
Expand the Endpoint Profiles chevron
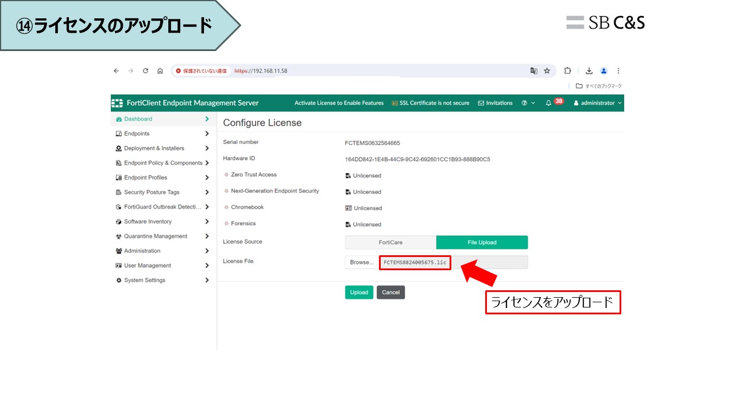tap(207, 178)
